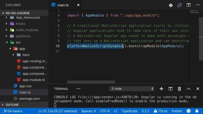Click TypeScript version 3.2.2
This screenshot has width=203, height=114.
point(145,111)
